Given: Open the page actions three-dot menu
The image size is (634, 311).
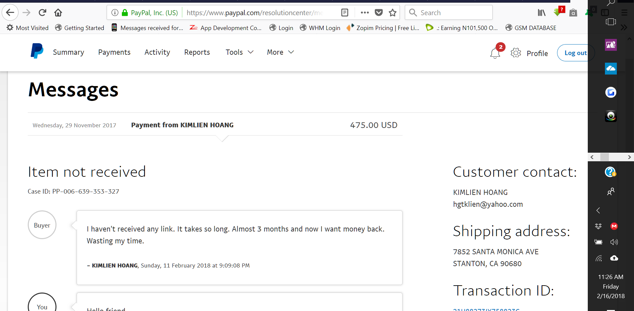Looking at the screenshot, I should click(x=365, y=13).
